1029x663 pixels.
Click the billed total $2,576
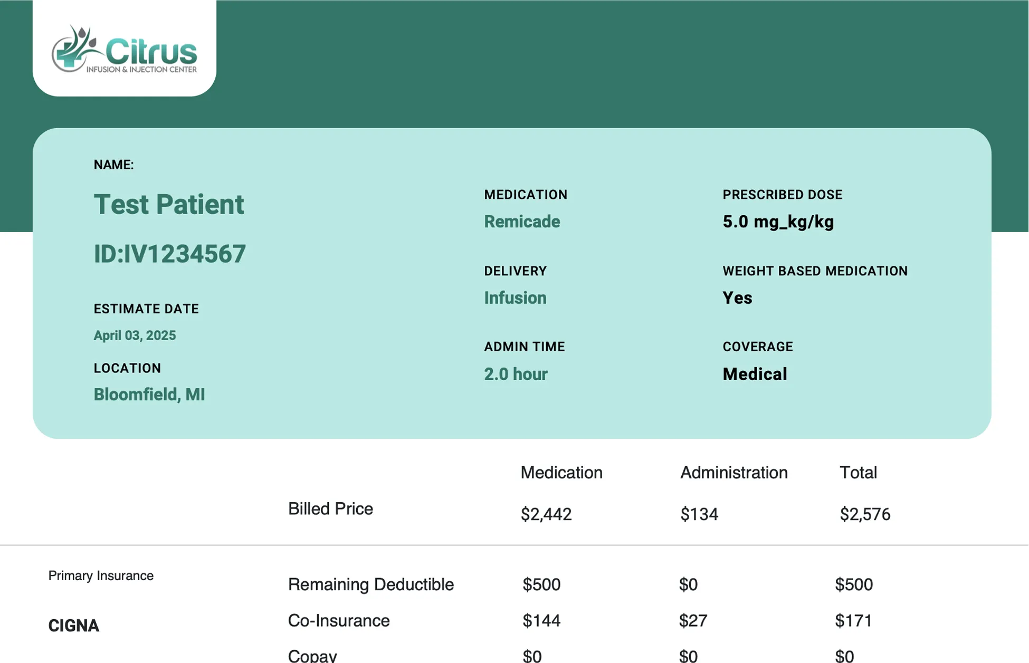(865, 514)
